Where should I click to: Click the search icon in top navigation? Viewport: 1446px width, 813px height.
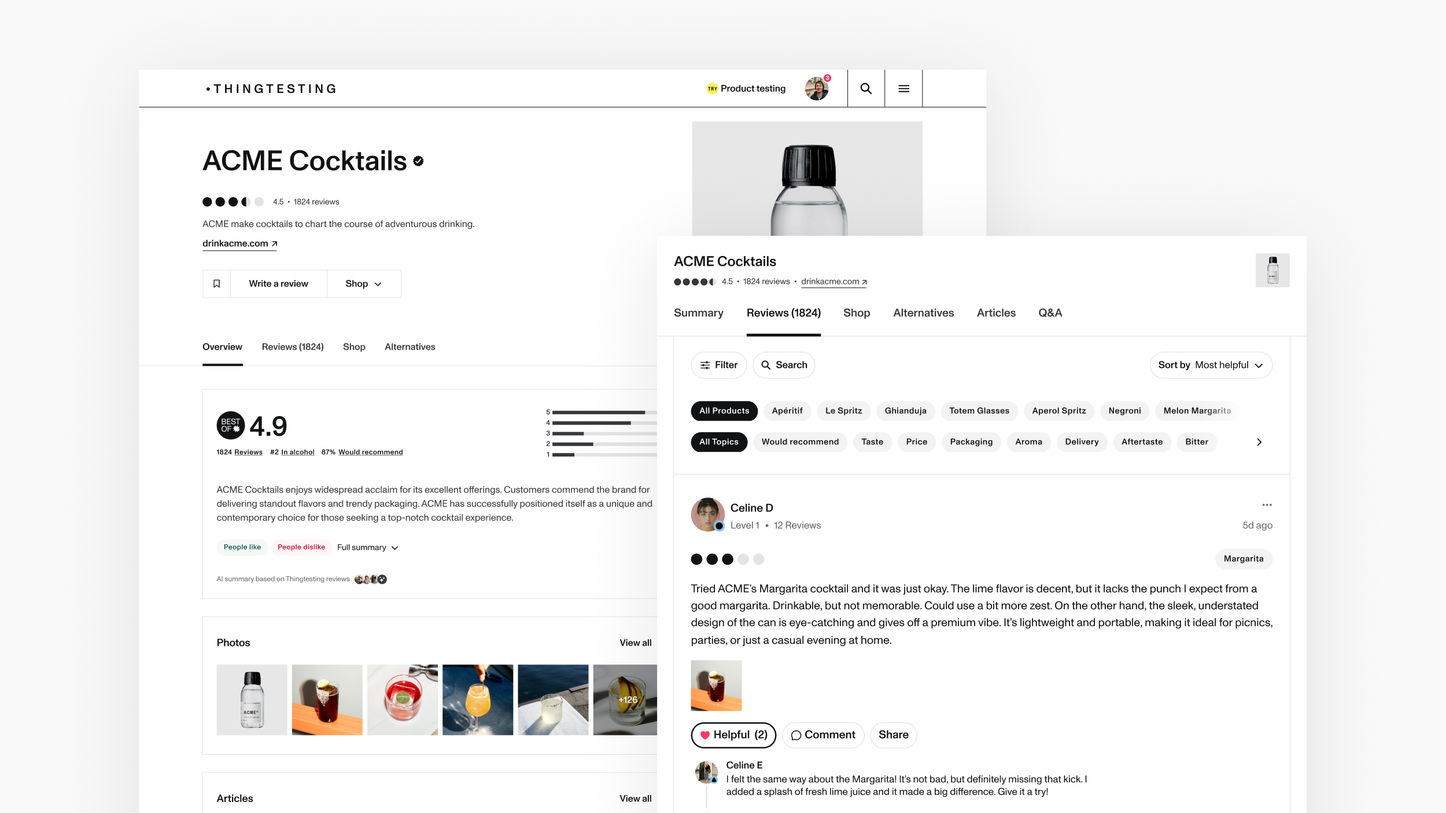pos(865,88)
